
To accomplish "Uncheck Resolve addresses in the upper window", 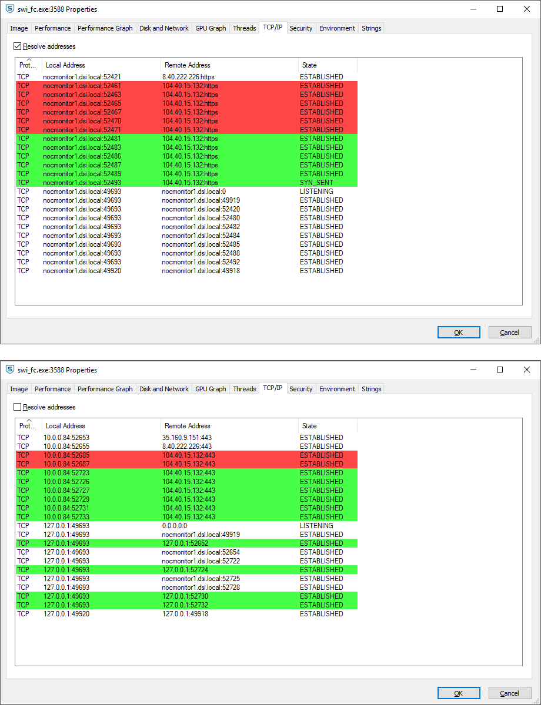I will tap(17, 46).
